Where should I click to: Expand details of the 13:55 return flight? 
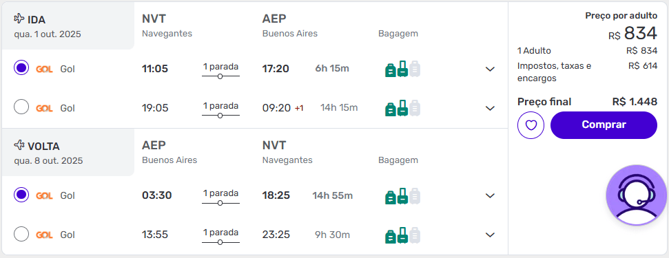(x=490, y=235)
